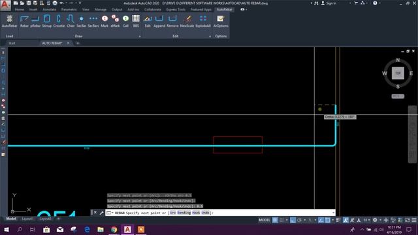
Task: Open the WCS coordinate system dropdown
Action: (x=398, y=96)
